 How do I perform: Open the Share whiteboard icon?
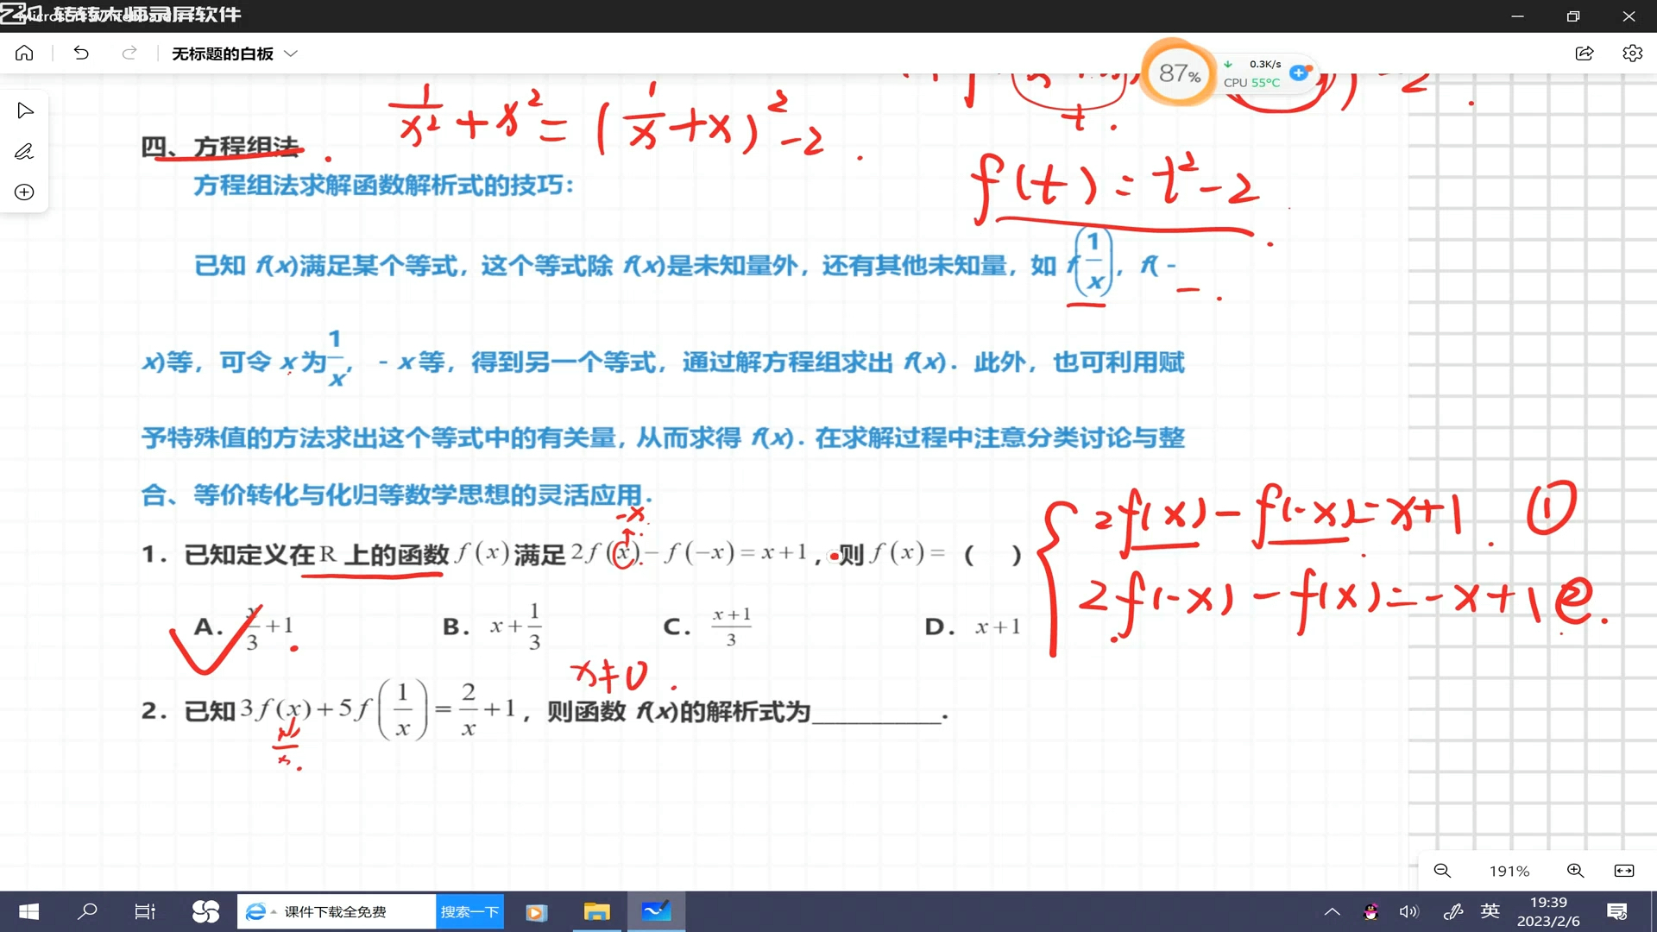click(x=1585, y=54)
